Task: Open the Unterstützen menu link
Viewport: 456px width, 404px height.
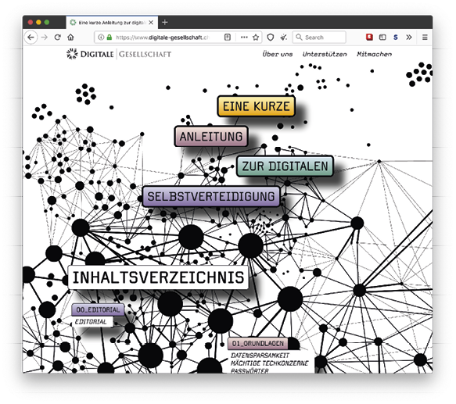Action: [325, 54]
